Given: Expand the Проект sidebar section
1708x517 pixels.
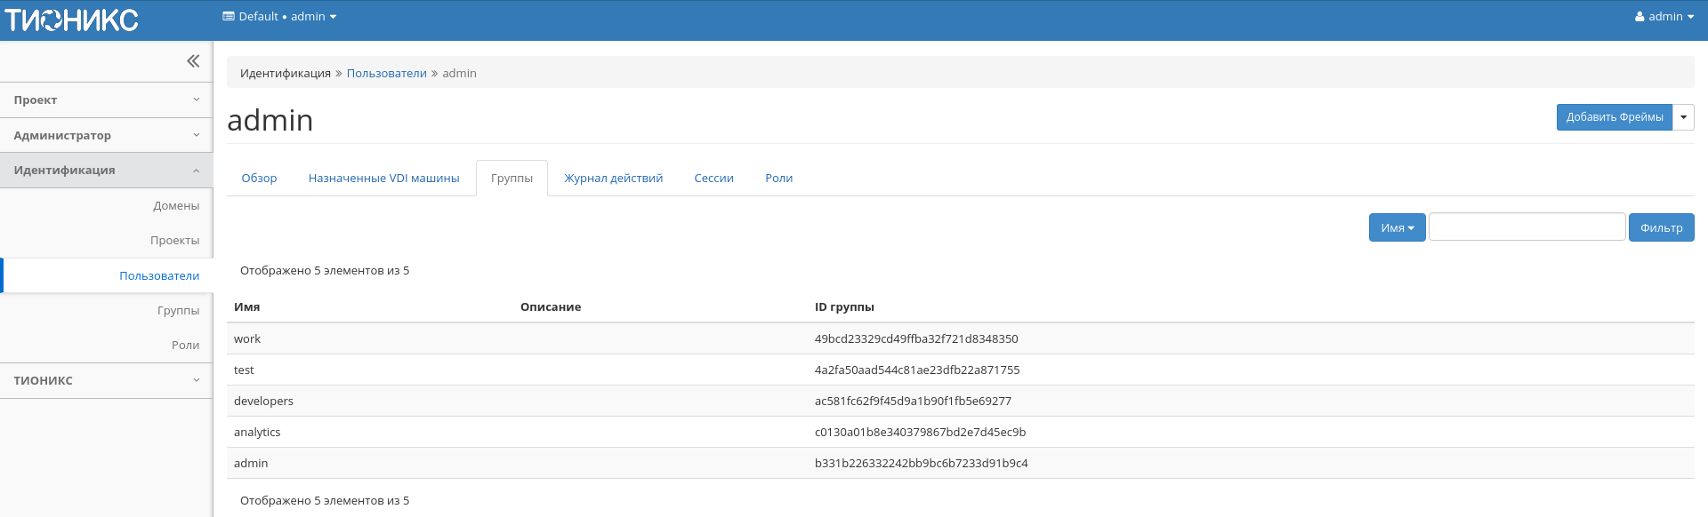Looking at the screenshot, I should [x=106, y=100].
